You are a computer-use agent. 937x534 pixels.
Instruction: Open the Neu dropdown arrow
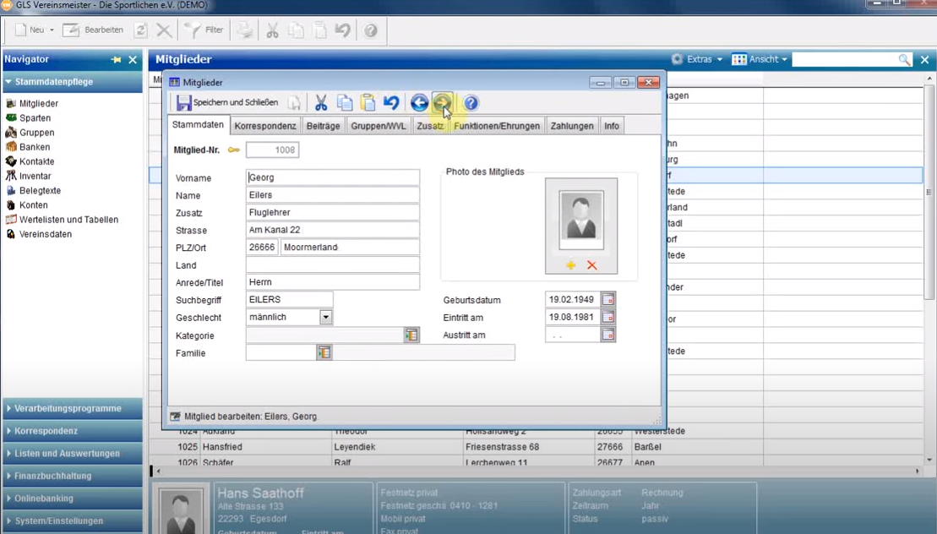coord(52,30)
